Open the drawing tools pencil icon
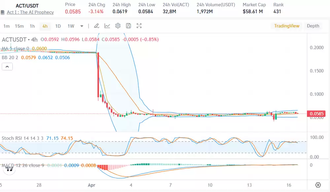Image resolution: width=330 pixels, height=192 pixels. click(96, 26)
